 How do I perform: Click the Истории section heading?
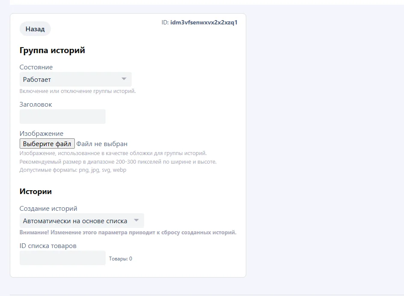tap(35, 191)
